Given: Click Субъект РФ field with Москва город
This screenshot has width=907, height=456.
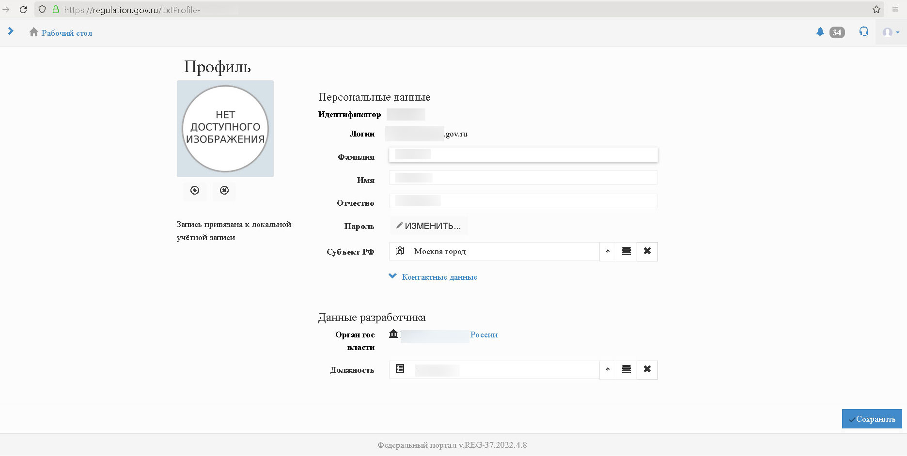Looking at the screenshot, I should coord(494,252).
